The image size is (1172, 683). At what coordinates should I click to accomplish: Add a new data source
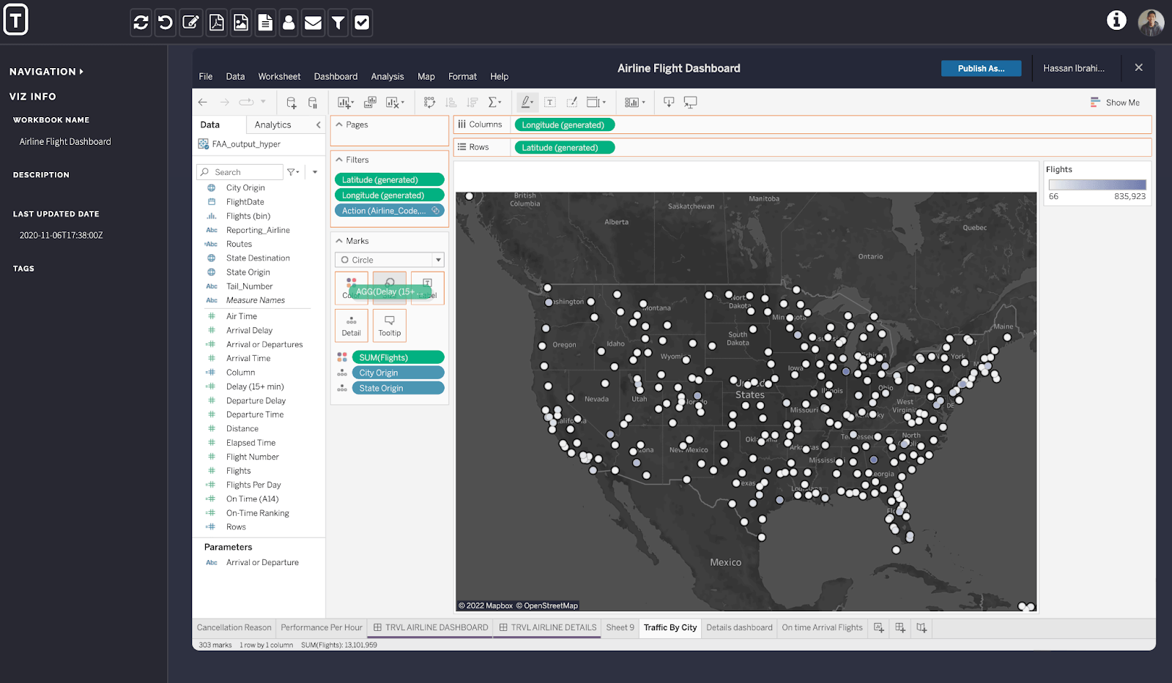[290, 102]
